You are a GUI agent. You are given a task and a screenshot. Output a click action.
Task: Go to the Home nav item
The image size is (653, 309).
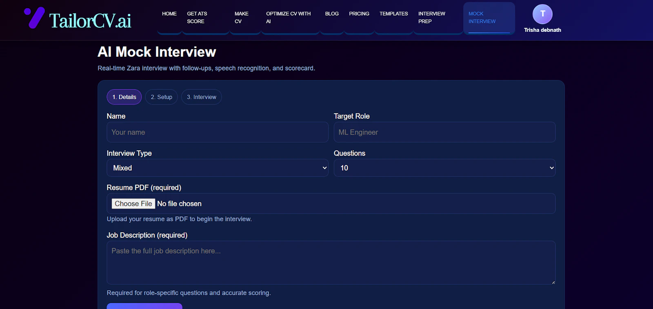(169, 14)
